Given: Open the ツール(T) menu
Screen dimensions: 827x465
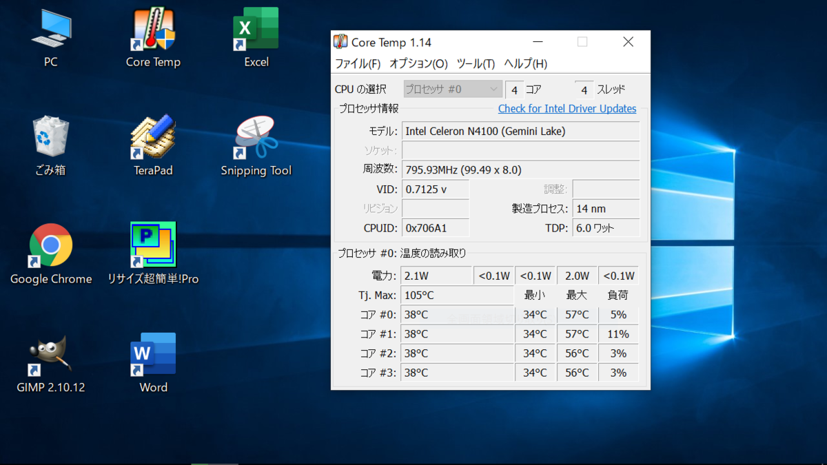Looking at the screenshot, I should click(476, 64).
